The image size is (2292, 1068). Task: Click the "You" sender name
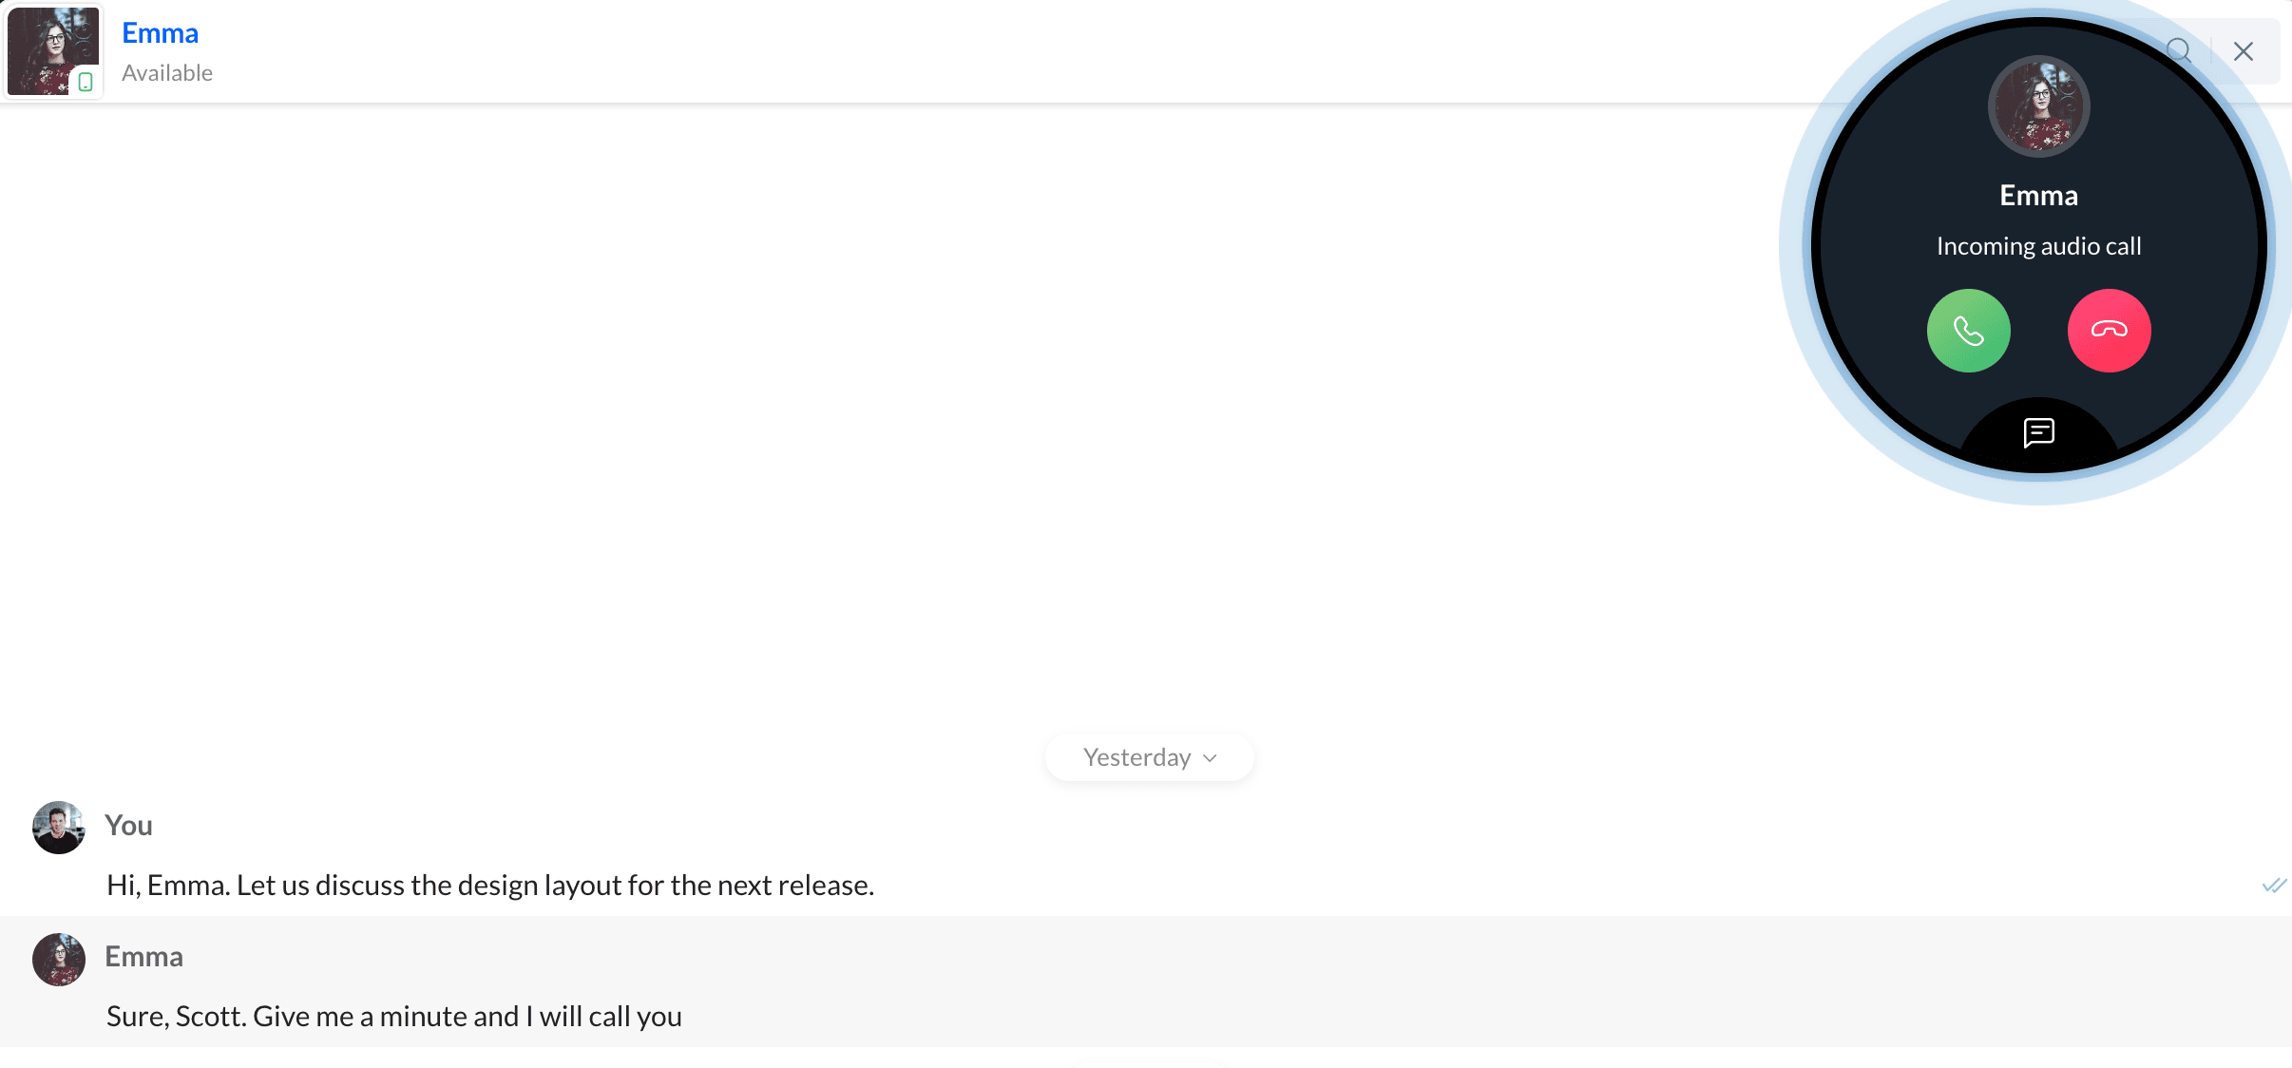(128, 826)
